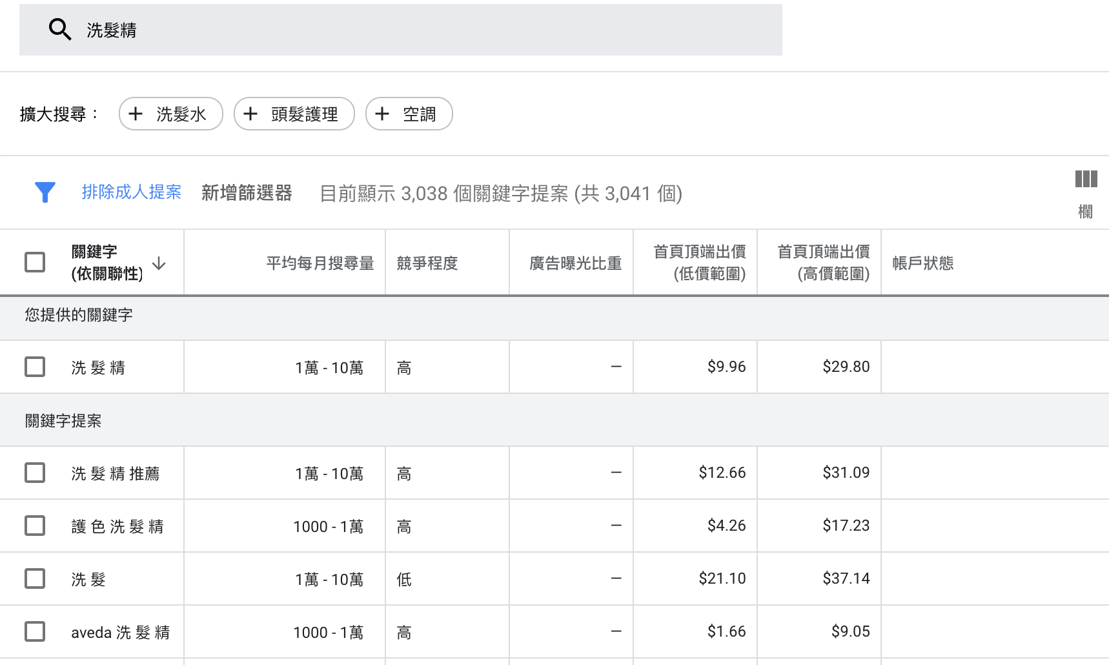Click the 帳戶狀態 column header
The image size is (1109, 665).
coord(923,263)
